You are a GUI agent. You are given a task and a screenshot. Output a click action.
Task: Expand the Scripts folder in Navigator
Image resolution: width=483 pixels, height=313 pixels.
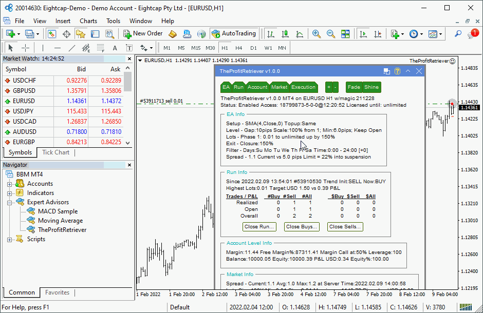[10, 239]
